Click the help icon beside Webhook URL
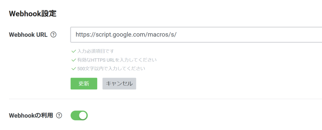The height and width of the screenshot is (130, 322). click(53, 35)
